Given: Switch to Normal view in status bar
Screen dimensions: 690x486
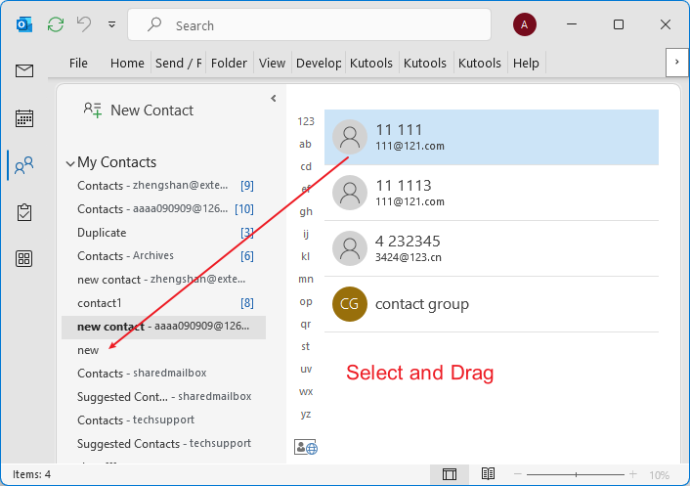Looking at the screenshot, I should (450, 474).
